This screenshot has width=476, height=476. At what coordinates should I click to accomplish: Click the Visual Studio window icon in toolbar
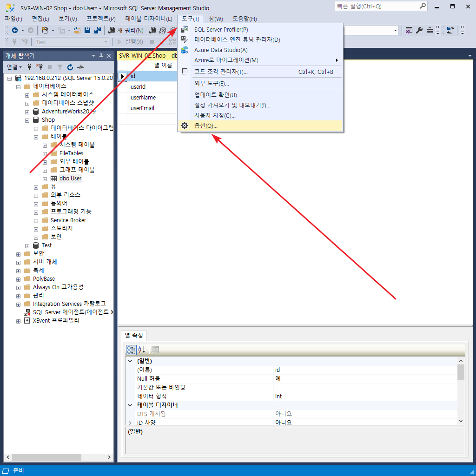point(409,30)
